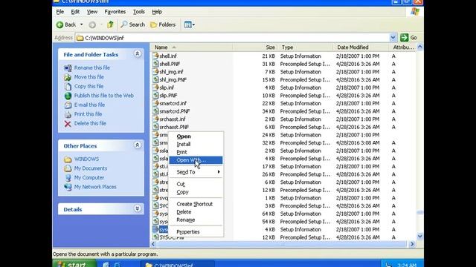The width and height of the screenshot is (476, 267).
Task: Select the shell.PNF file icon
Action: click(155, 64)
